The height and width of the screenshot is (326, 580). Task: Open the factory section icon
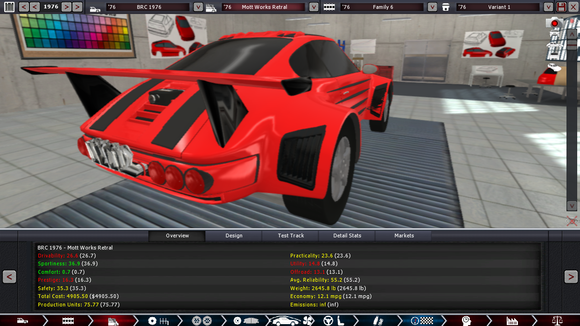click(512, 320)
